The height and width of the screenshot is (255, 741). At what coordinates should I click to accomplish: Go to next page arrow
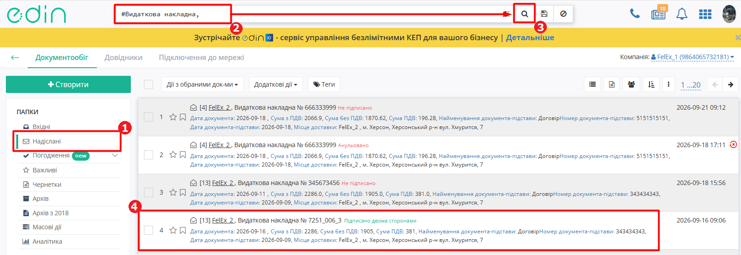730,84
